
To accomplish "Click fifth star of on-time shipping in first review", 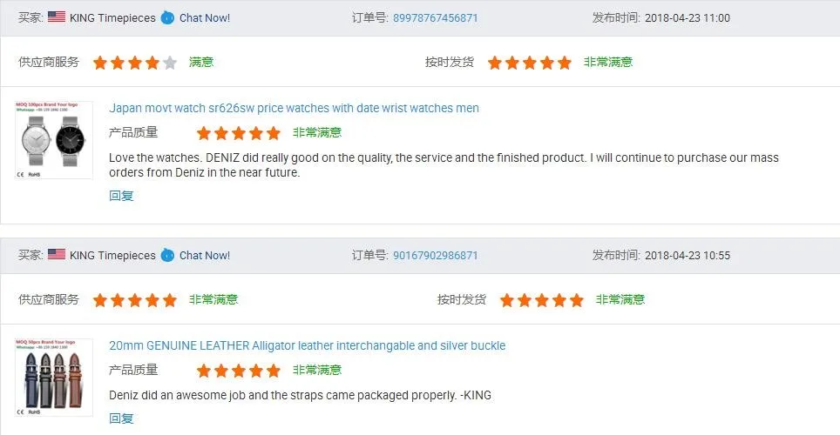I will [565, 63].
